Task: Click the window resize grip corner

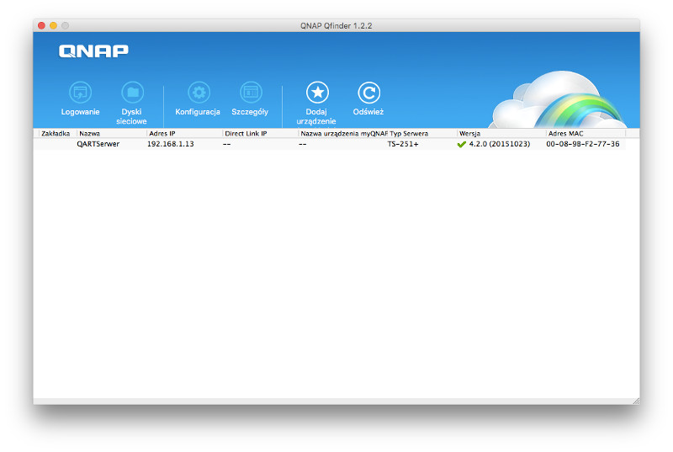Action: coord(636,401)
